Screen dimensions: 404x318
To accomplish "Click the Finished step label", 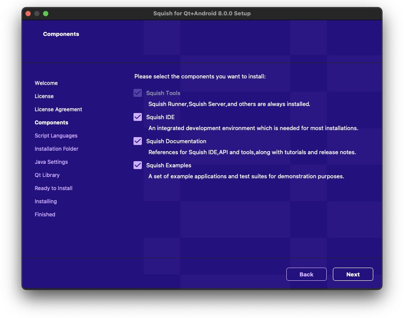I will [45, 215].
